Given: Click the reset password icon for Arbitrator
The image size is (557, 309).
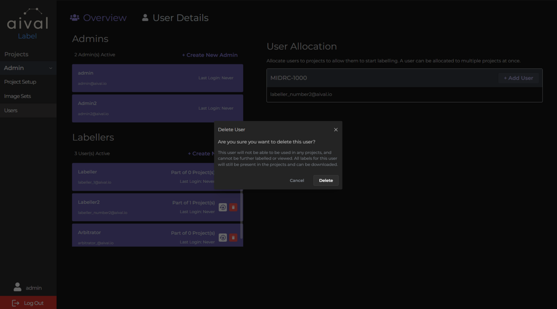Looking at the screenshot, I should (x=223, y=237).
